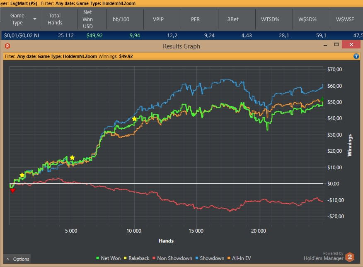363x267 pixels.
Task: Click the green Net Won color swatch
Action: (x=97, y=258)
